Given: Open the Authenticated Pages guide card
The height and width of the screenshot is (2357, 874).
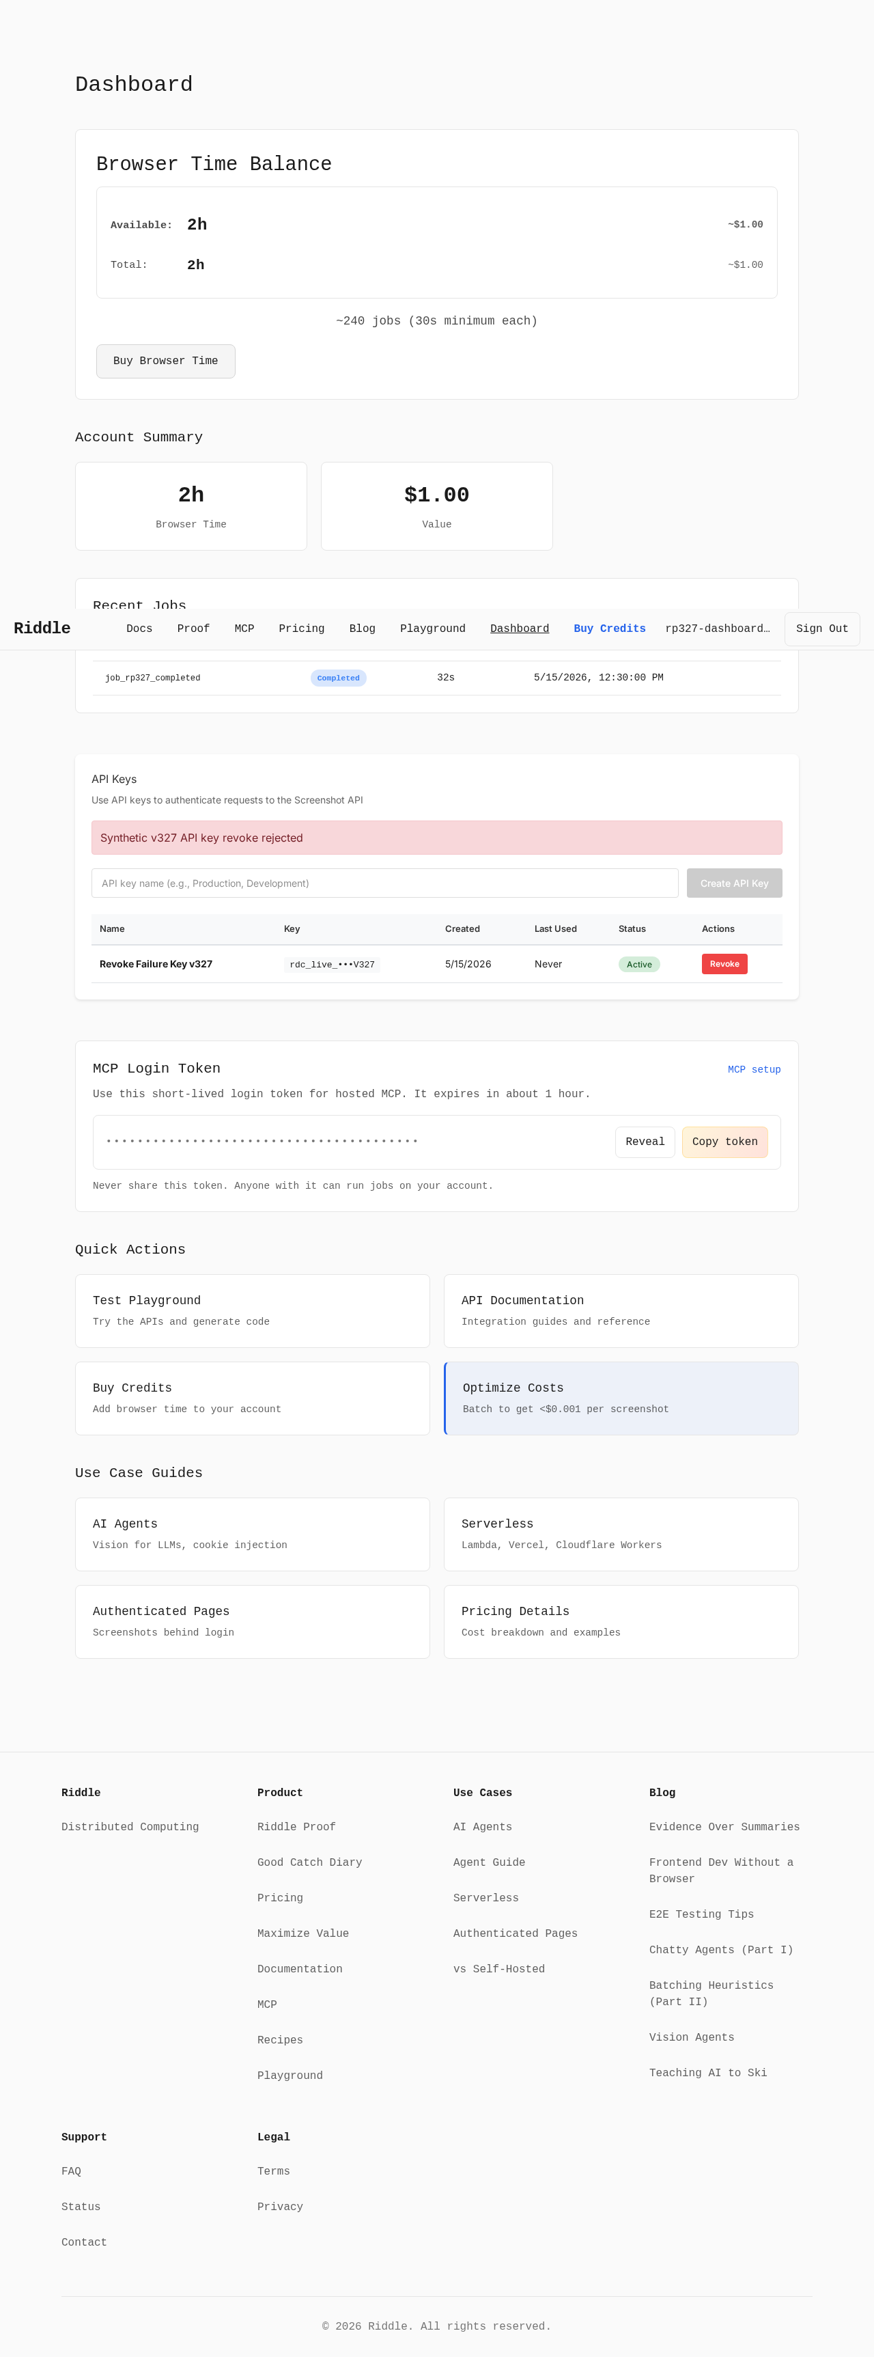Looking at the screenshot, I should tap(253, 1623).
